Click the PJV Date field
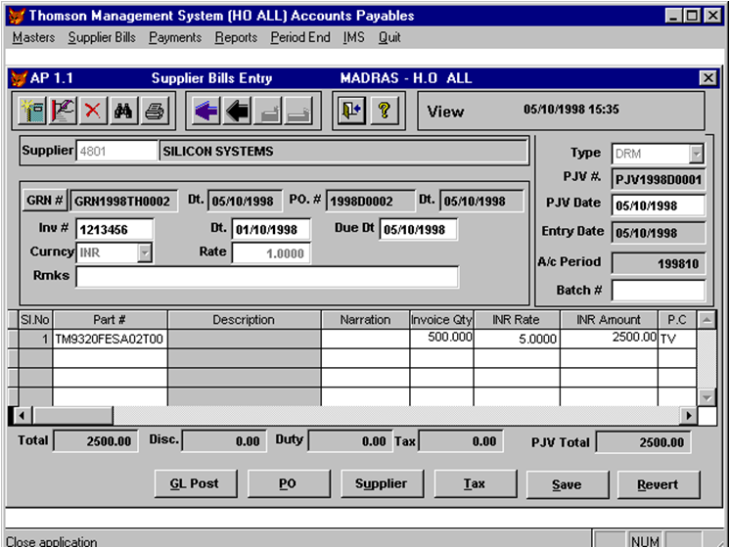730x548 pixels. [x=659, y=205]
